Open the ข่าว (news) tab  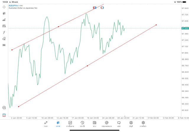click(x=94, y=124)
